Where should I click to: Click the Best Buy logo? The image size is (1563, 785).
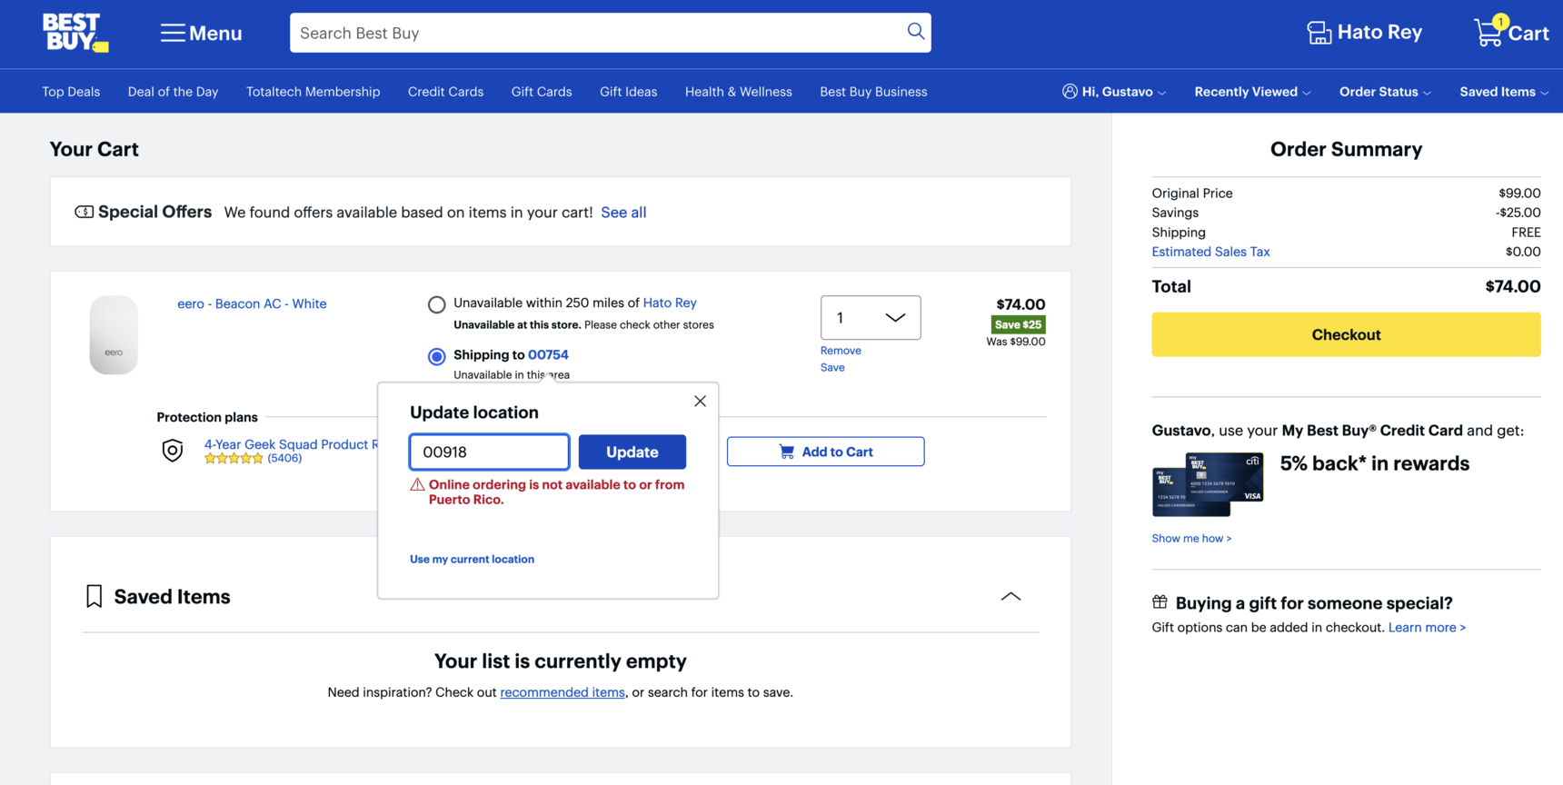[x=75, y=33]
